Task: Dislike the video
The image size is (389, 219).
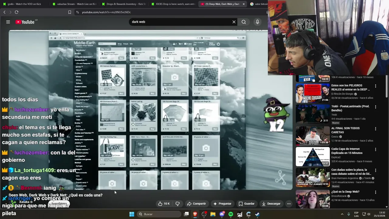Action: tap(178, 204)
